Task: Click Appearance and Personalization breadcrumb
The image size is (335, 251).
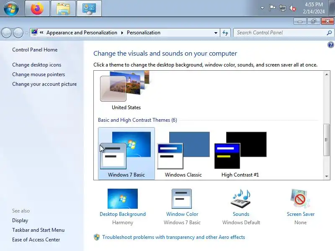Action: (82, 33)
